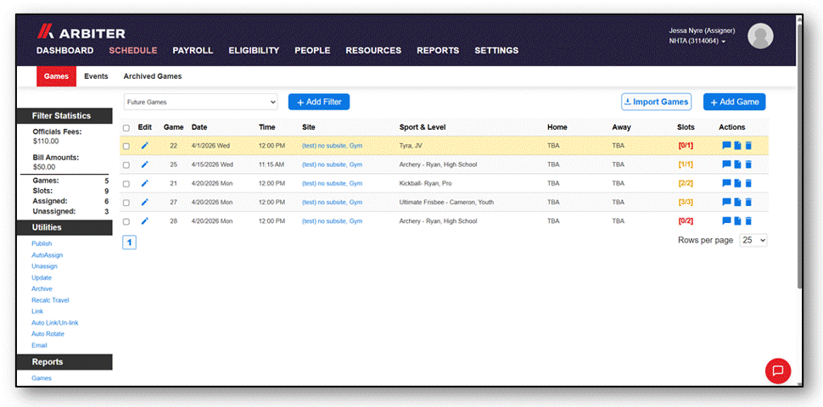Click the AutoAssign utility link
This screenshot has width=823, height=407.
click(48, 255)
